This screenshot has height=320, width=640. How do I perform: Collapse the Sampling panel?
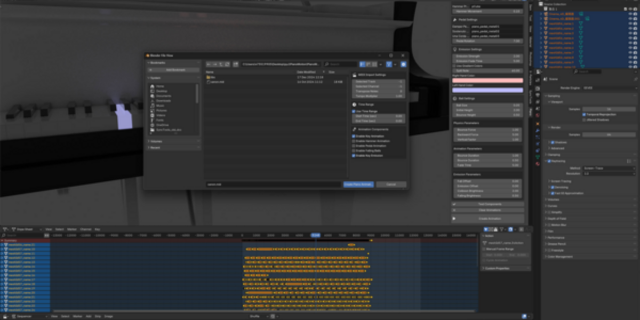click(555, 95)
